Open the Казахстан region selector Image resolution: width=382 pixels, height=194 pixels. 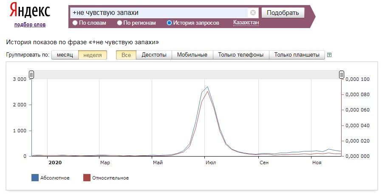(x=246, y=23)
